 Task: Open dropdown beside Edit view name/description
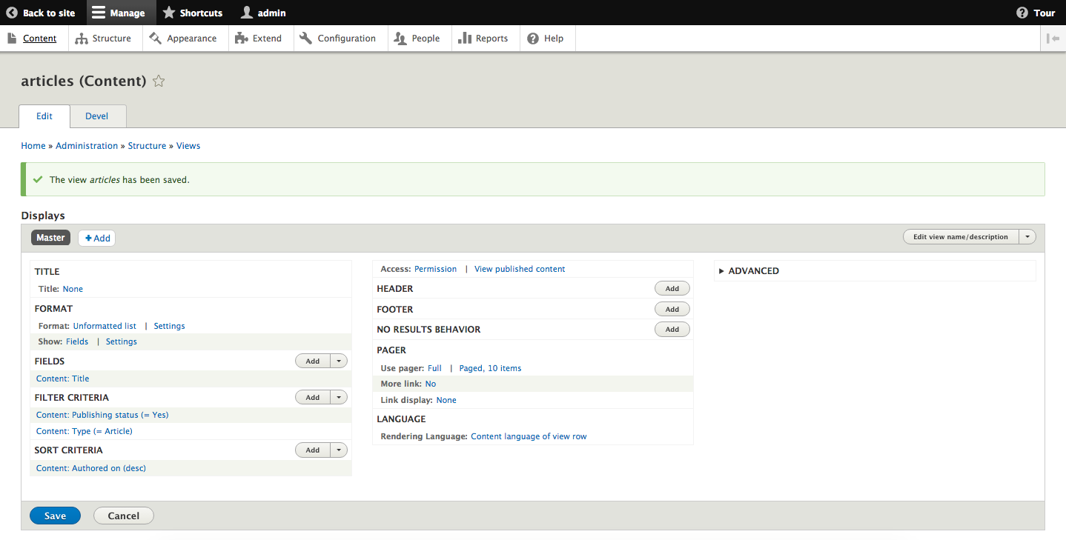[x=1027, y=237]
